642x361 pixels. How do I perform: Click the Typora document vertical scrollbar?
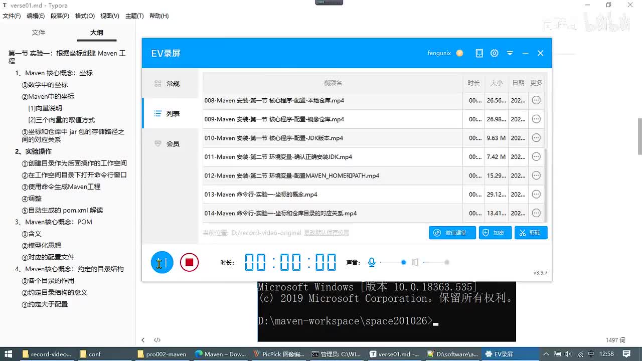[639, 136]
